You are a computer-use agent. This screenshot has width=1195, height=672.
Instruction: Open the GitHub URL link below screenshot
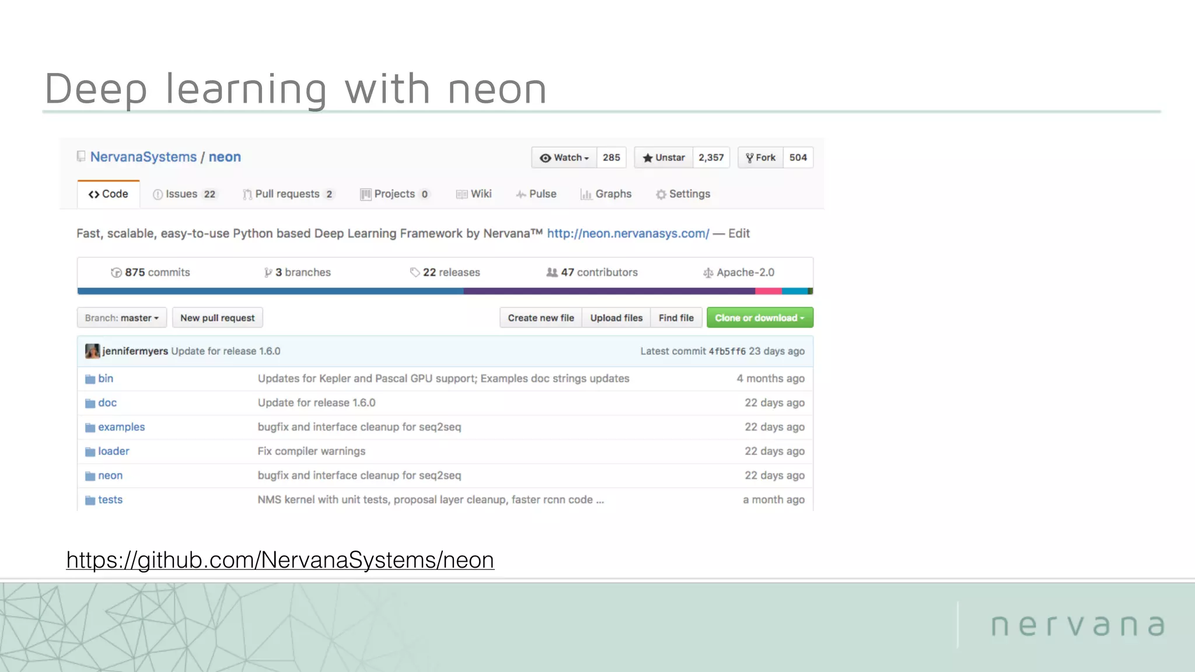click(280, 560)
